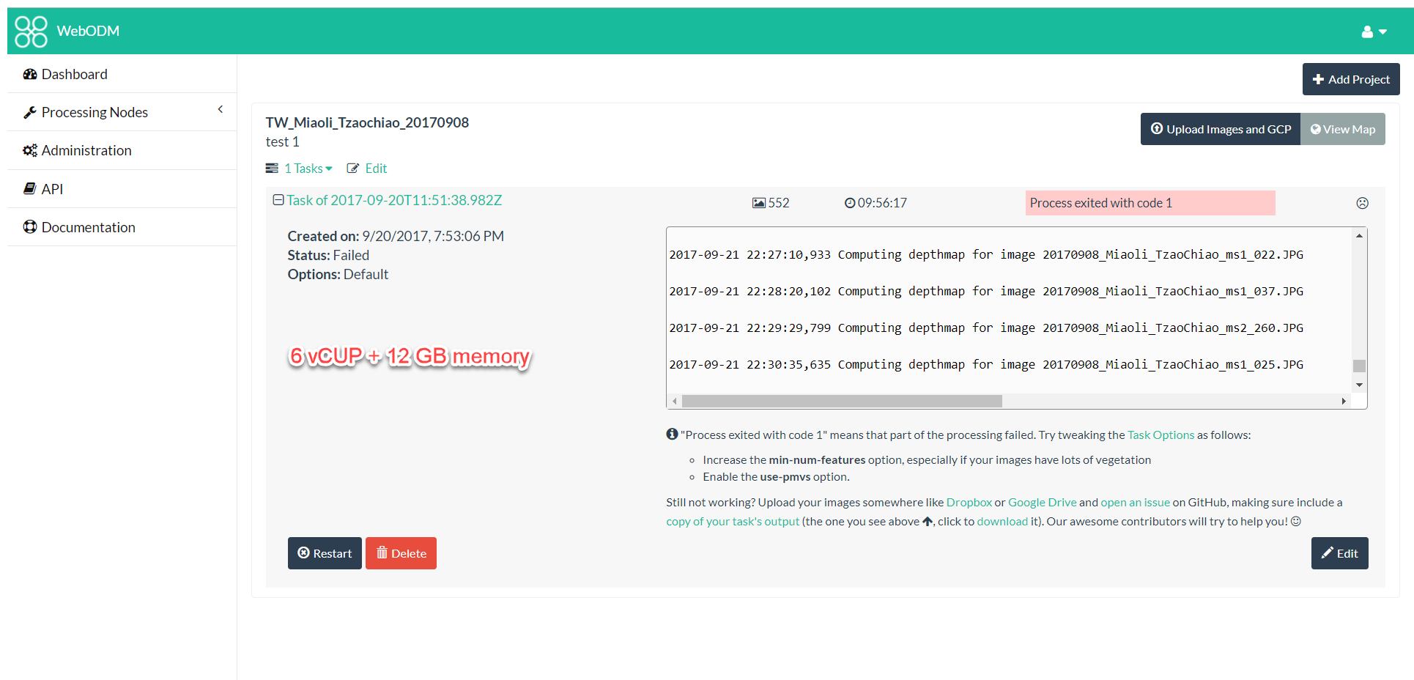Open the Documentation section
The width and height of the screenshot is (1414, 680).
(x=87, y=227)
